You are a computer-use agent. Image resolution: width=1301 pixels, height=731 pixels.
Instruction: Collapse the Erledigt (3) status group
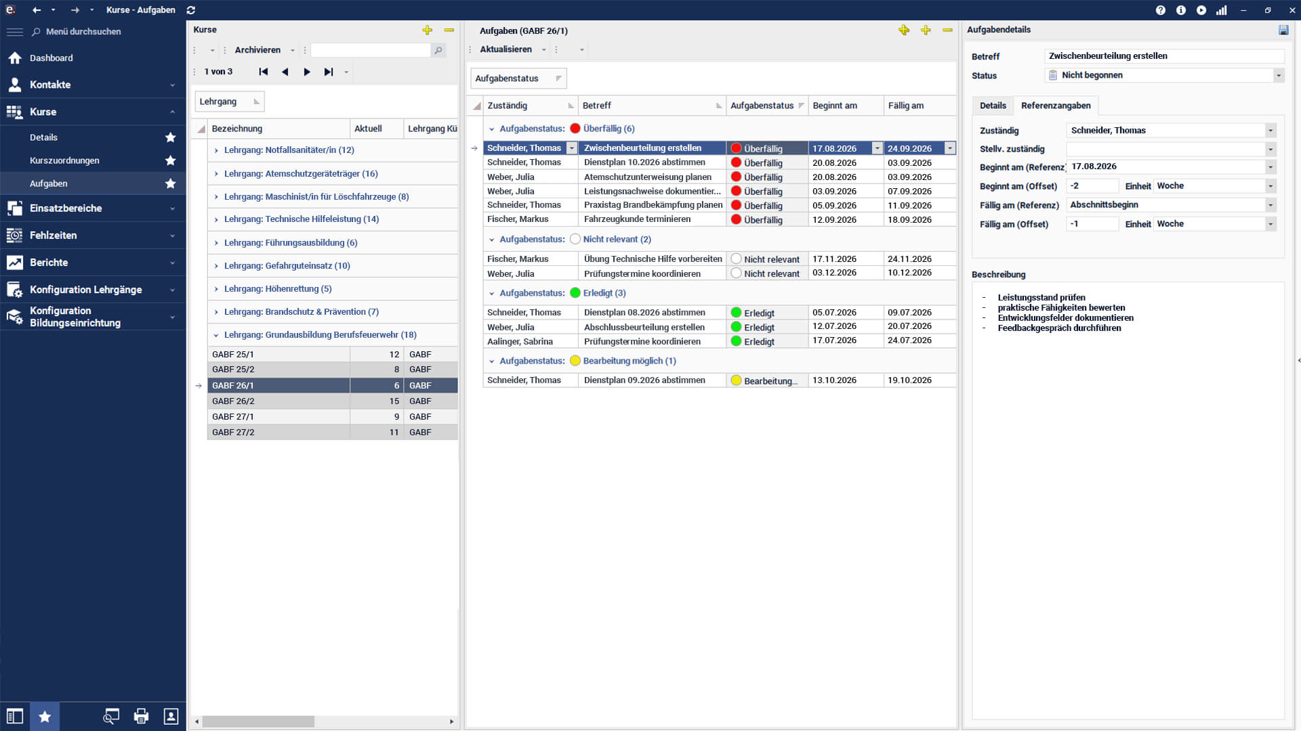click(x=492, y=293)
